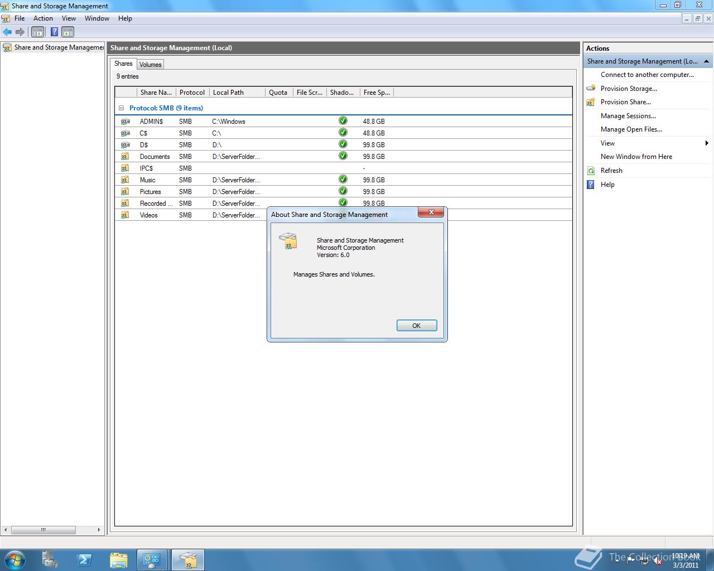
Task: Sort by the Local Path column header
Action: click(x=237, y=93)
